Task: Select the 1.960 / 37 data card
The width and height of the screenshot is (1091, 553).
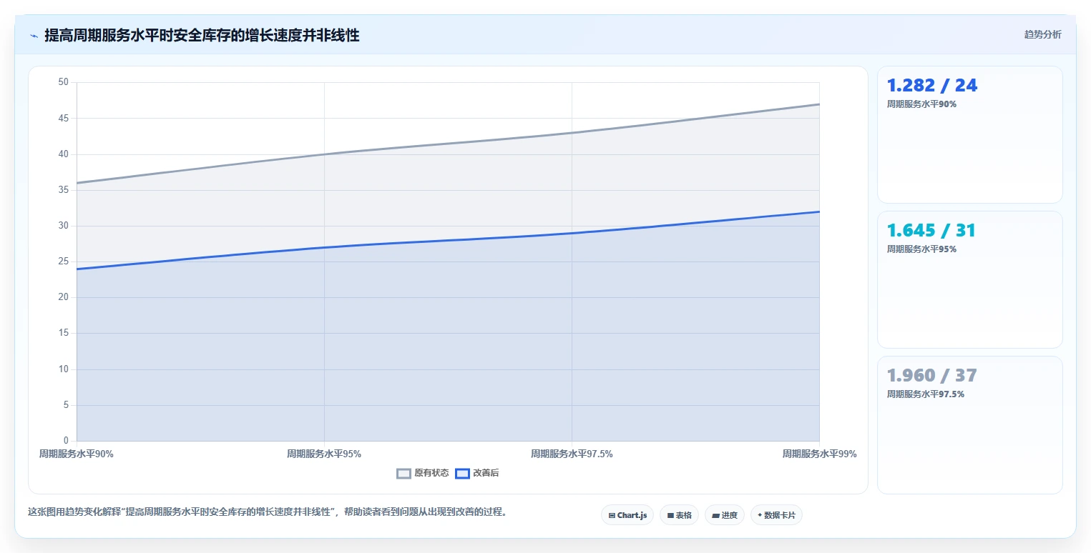Action: [x=970, y=425]
